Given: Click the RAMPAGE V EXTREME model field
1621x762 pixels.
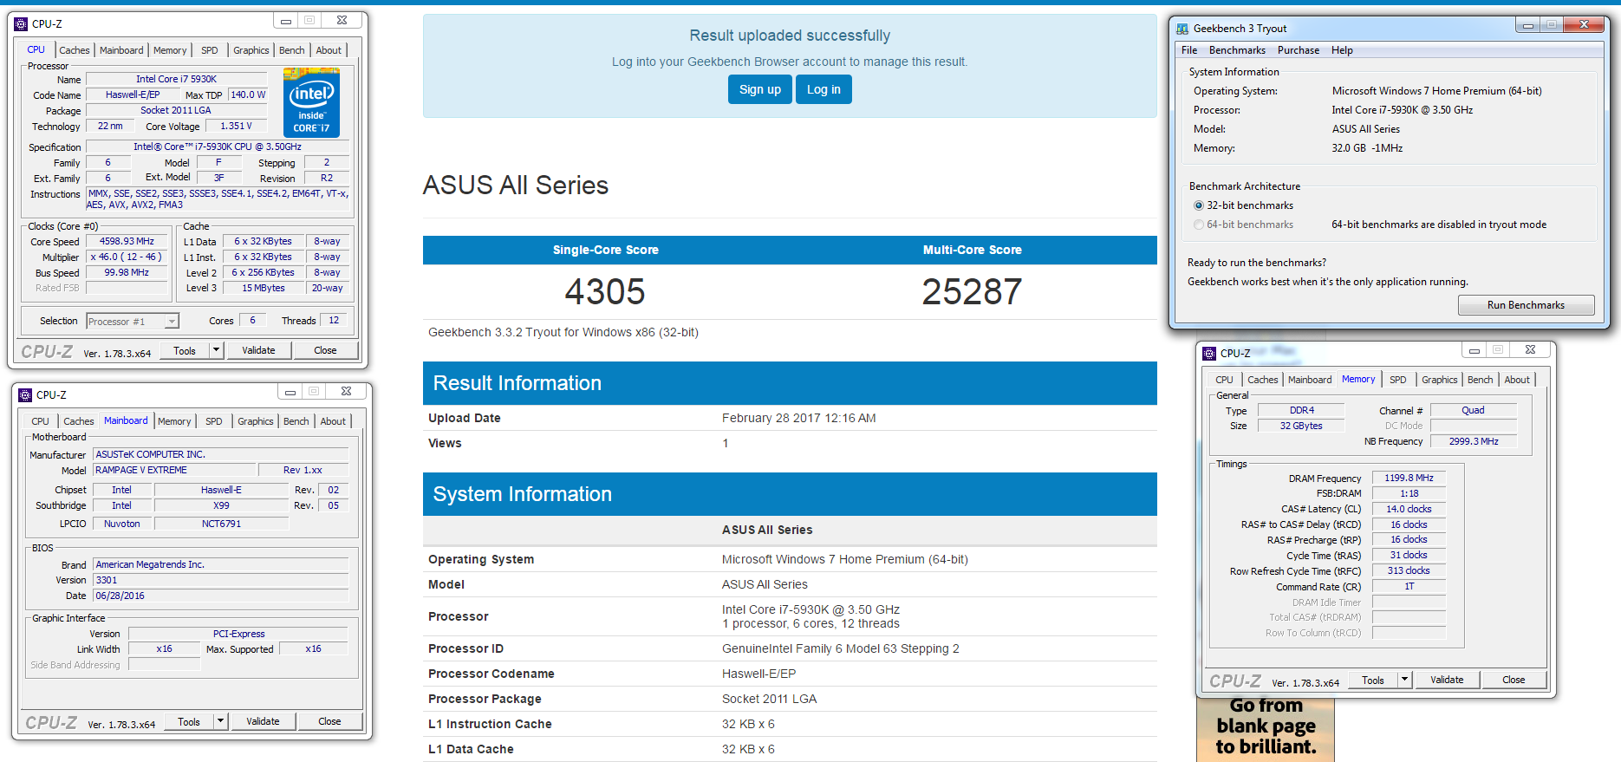Looking at the screenshot, I should [x=175, y=470].
